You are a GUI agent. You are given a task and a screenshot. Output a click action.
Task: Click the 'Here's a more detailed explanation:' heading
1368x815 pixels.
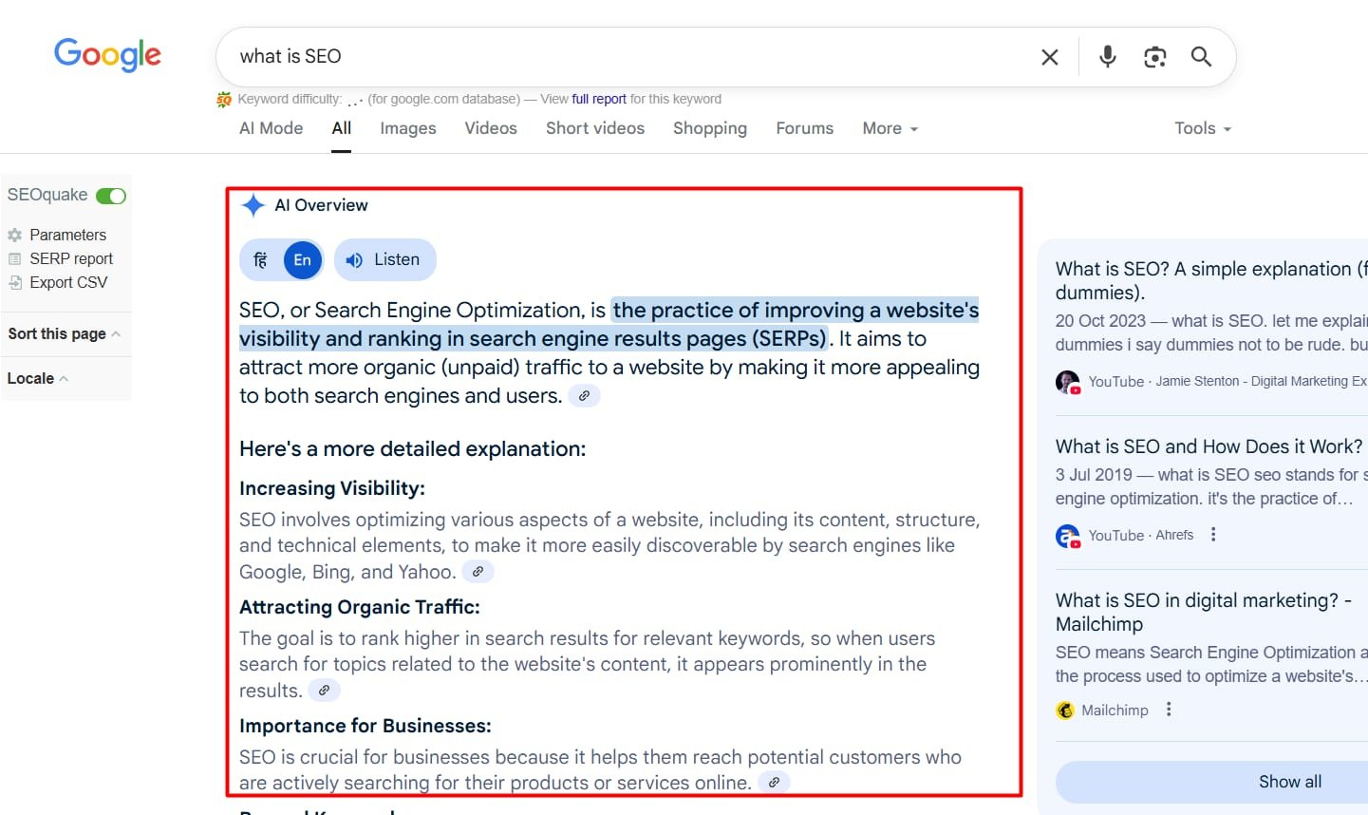click(413, 448)
